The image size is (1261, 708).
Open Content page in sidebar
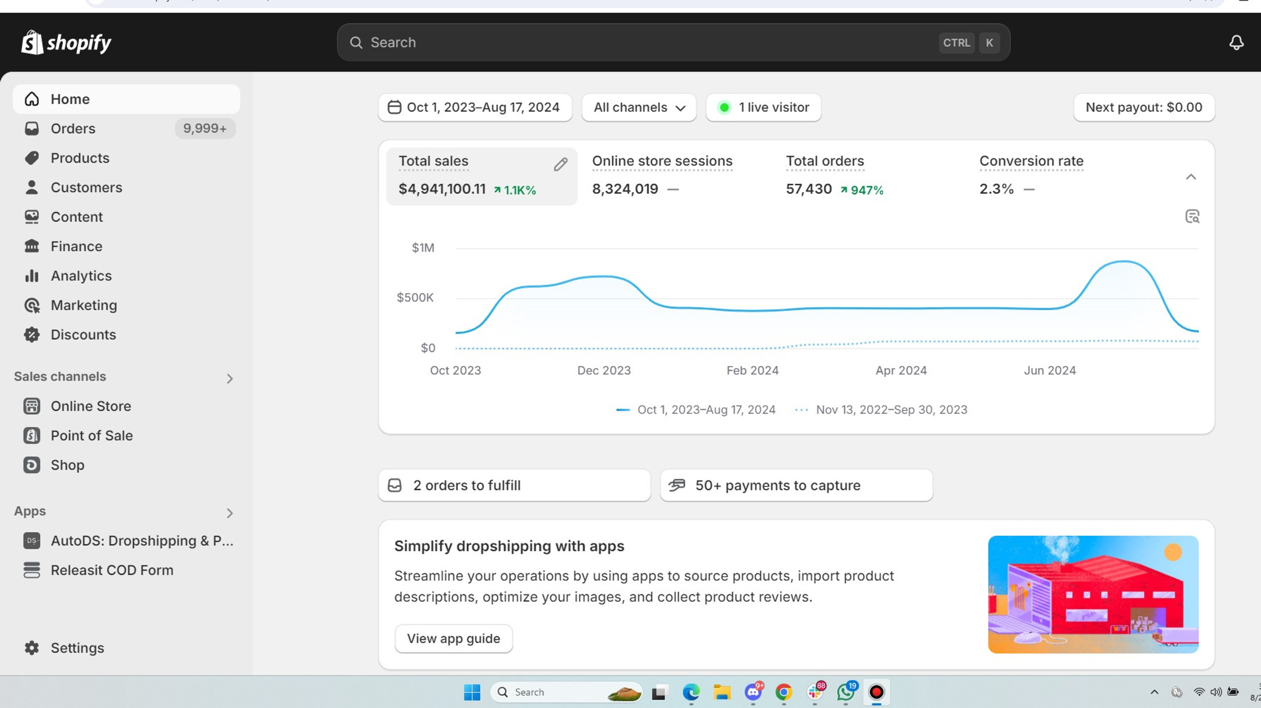pyautogui.click(x=127, y=217)
